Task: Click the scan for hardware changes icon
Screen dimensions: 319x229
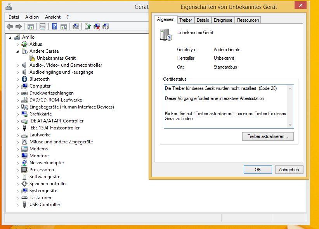Action: click(x=76, y=26)
